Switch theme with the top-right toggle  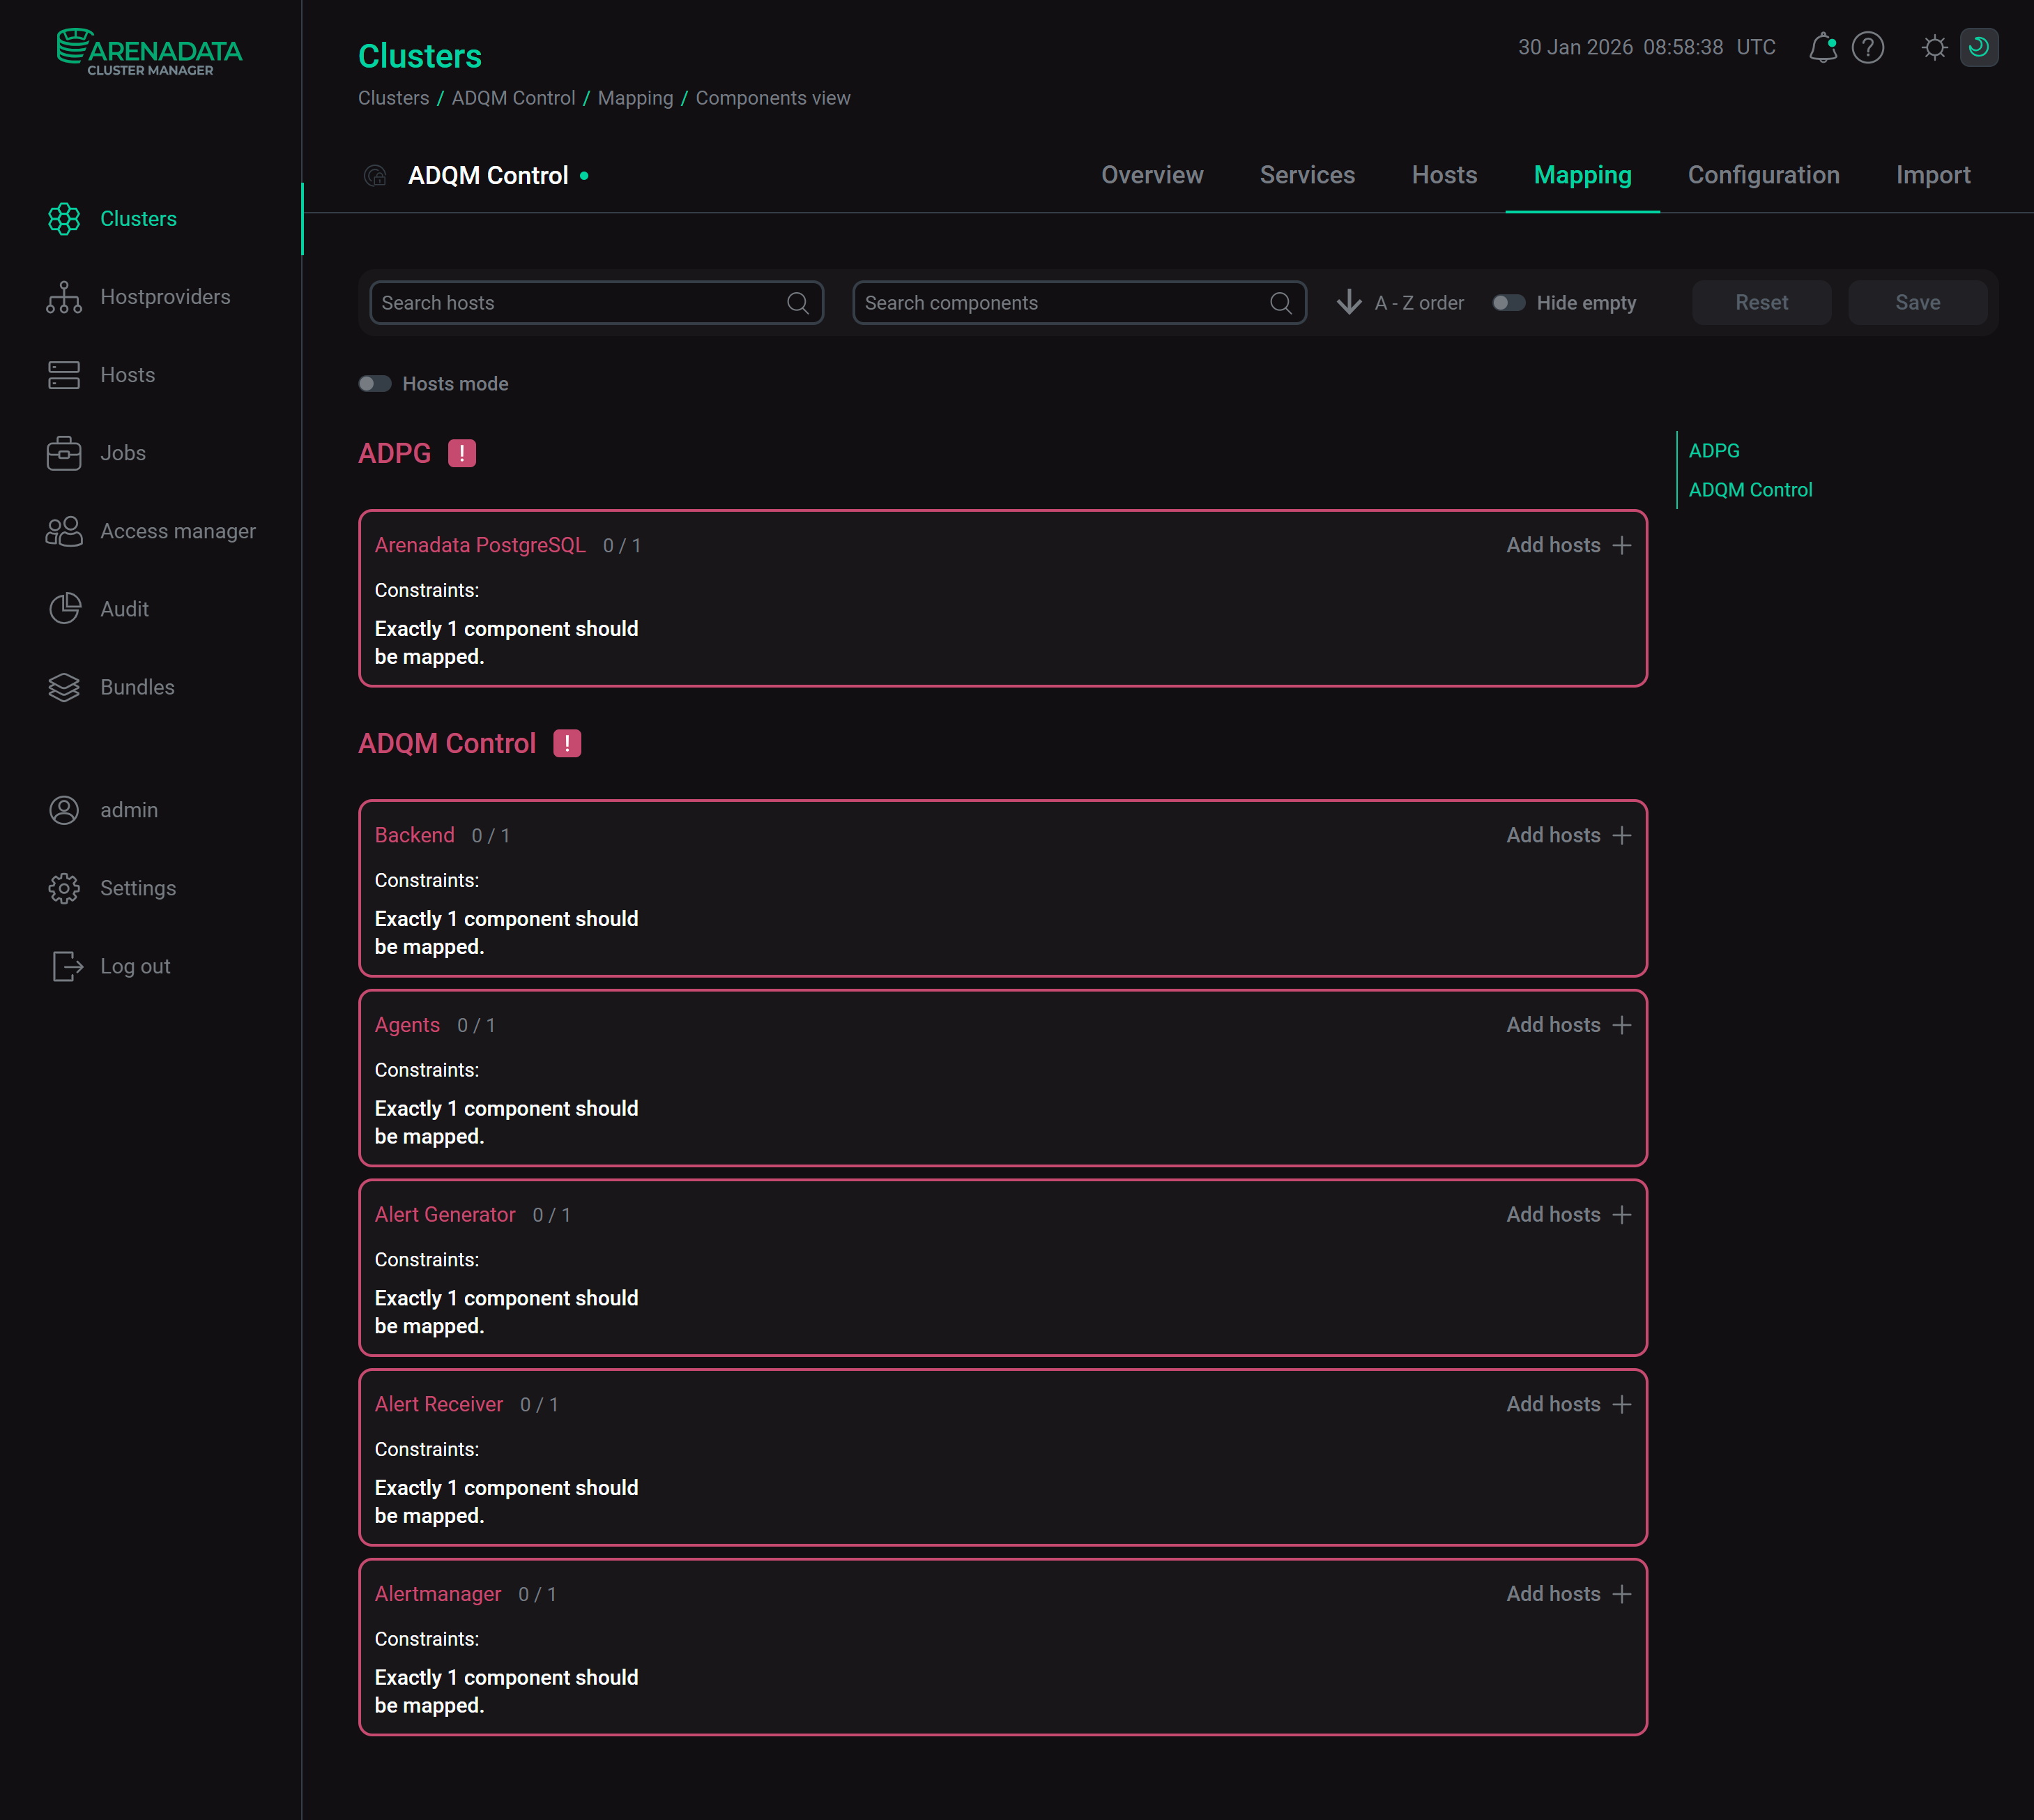click(x=1978, y=47)
